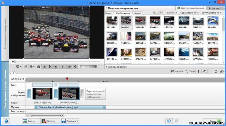Screen dimensions: 226x126
Task: Switch to the Аудио media tab
Action: point(137,13)
